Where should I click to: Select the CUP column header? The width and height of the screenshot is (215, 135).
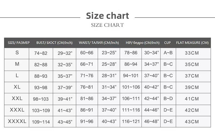(167, 43)
